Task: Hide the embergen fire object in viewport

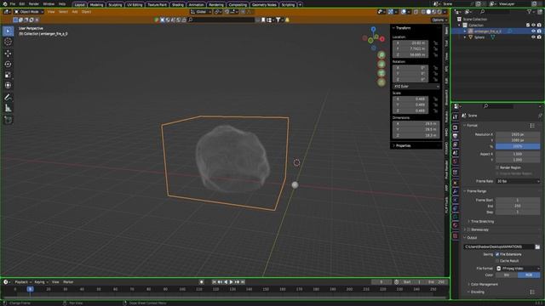Action: coord(533,31)
